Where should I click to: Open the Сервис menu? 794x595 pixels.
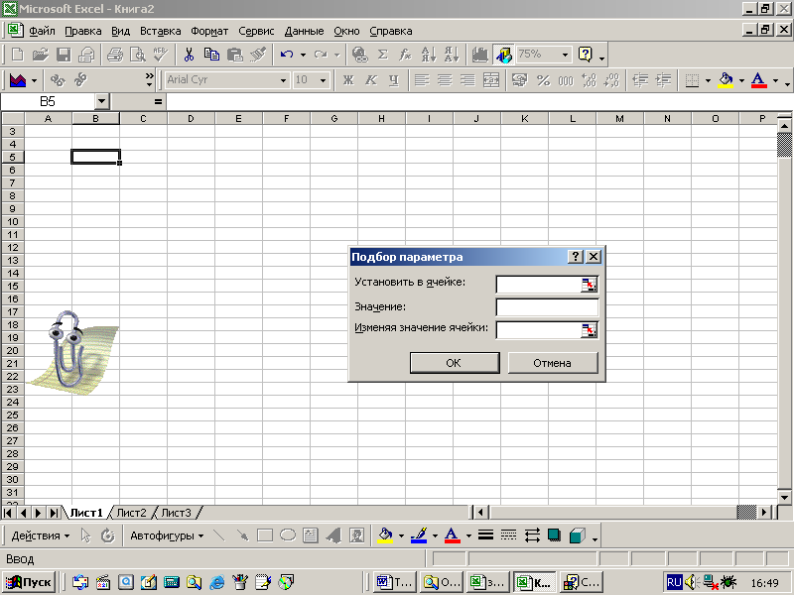(256, 31)
